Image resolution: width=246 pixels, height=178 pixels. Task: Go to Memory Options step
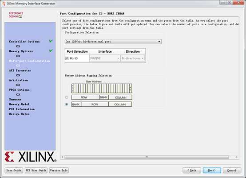(x=21, y=51)
